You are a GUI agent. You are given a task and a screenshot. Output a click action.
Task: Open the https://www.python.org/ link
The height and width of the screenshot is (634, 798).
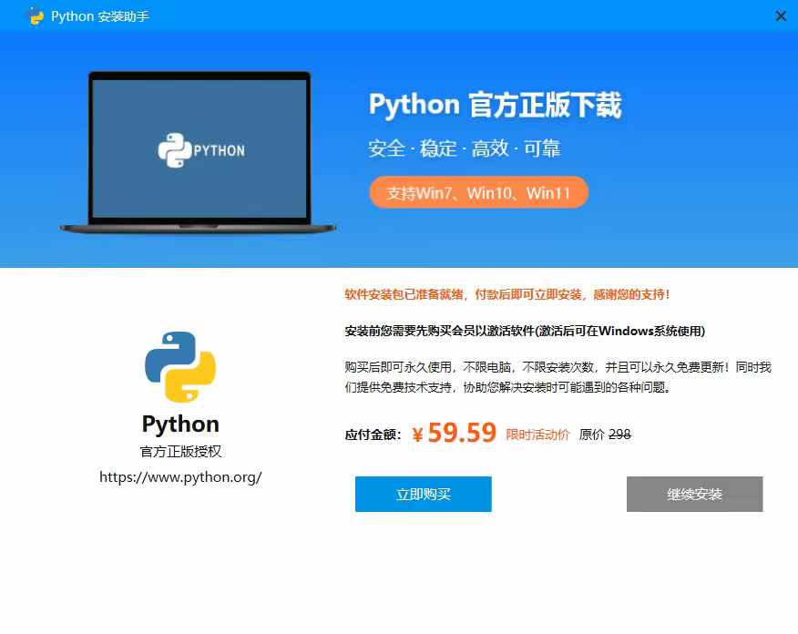tap(180, 477)
